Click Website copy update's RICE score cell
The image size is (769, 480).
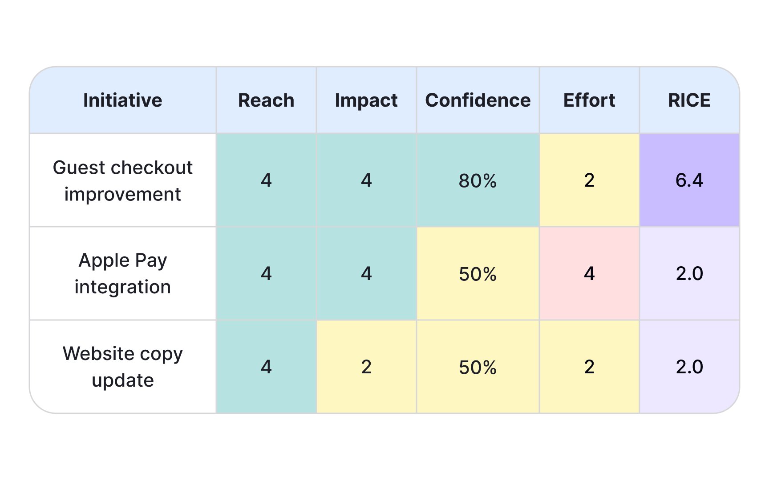point(689,367)
